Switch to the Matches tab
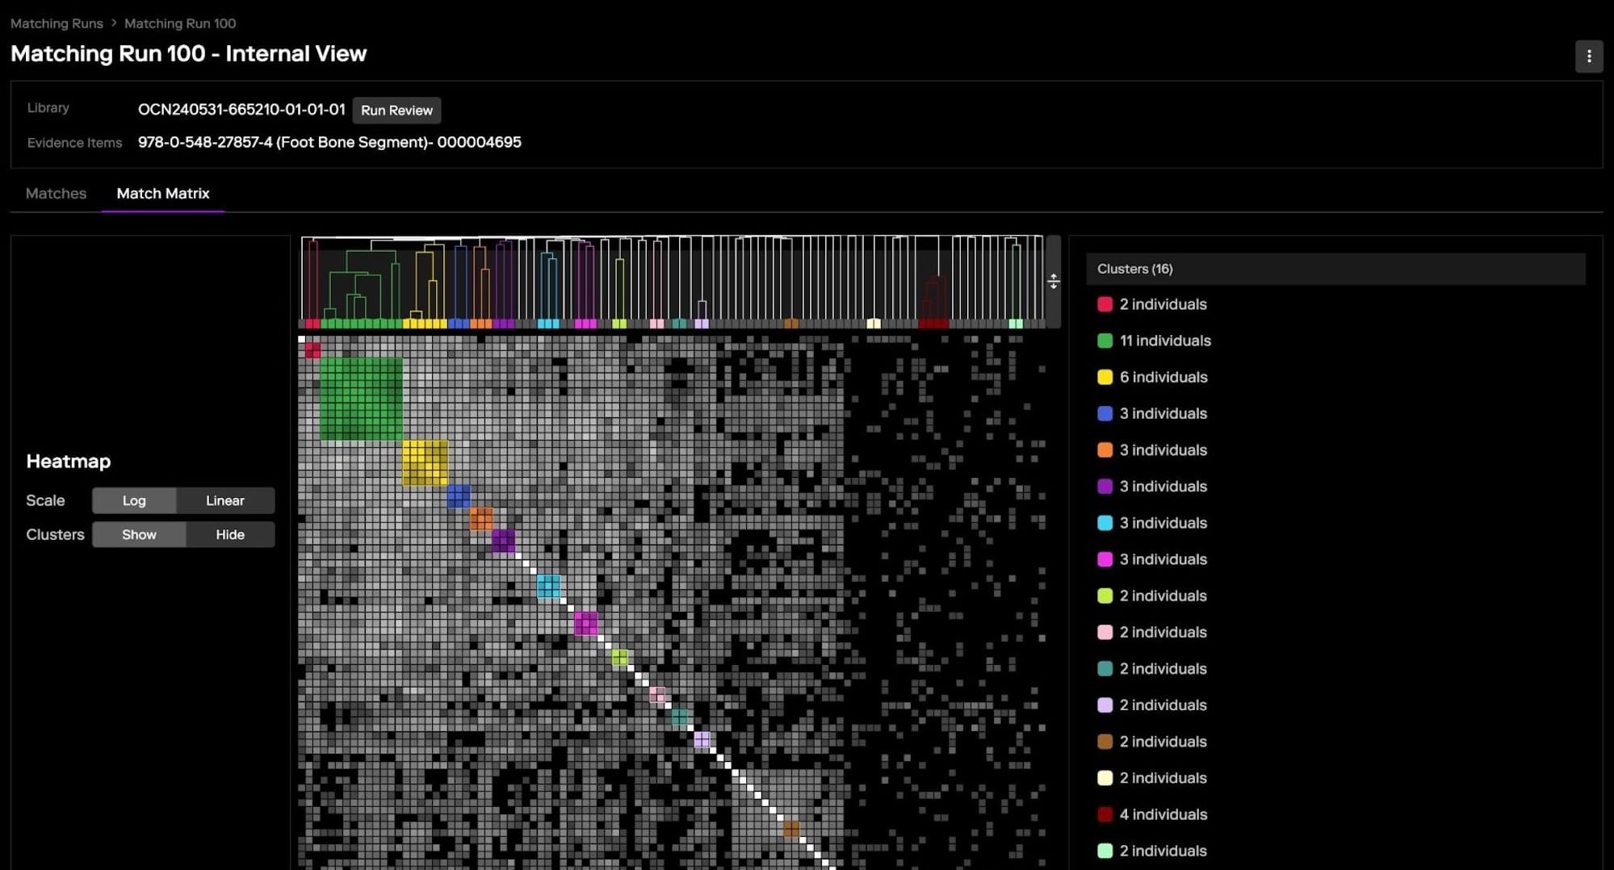Viewport: 1614px width, 870px height. (56, 194)
